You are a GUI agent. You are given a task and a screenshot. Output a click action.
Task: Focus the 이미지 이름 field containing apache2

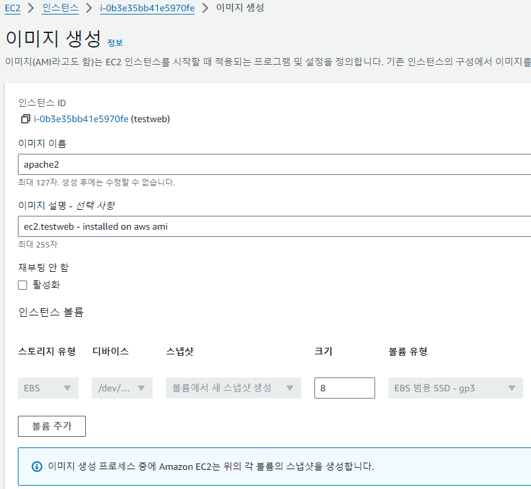(274, 164)
